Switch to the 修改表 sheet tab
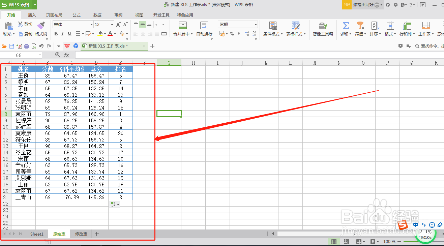The width and height of the screenshot is (444, 246). [81, 234]
